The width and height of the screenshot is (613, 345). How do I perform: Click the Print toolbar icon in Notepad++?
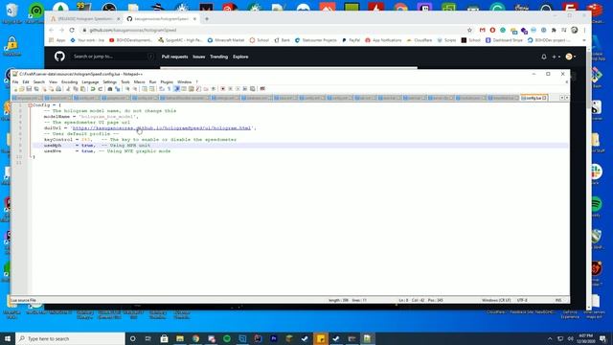click(x=58, y=89)
